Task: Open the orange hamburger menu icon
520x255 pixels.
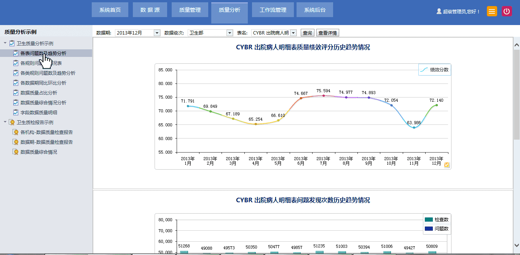Action: [492, 11]
